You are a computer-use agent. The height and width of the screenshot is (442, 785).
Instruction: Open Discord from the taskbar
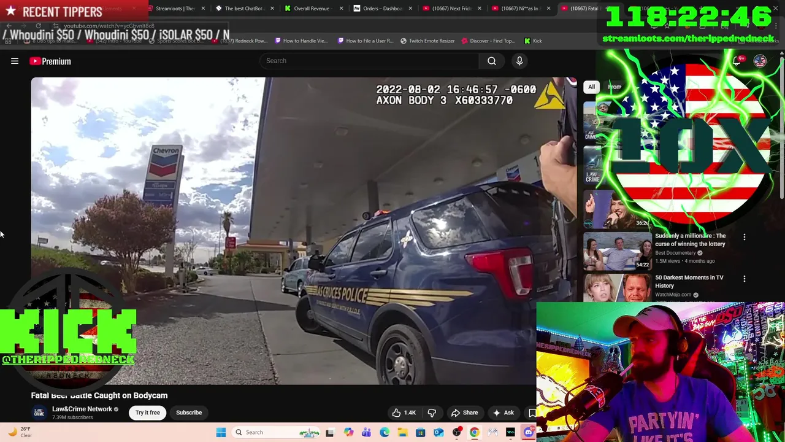tap(528, 432)
